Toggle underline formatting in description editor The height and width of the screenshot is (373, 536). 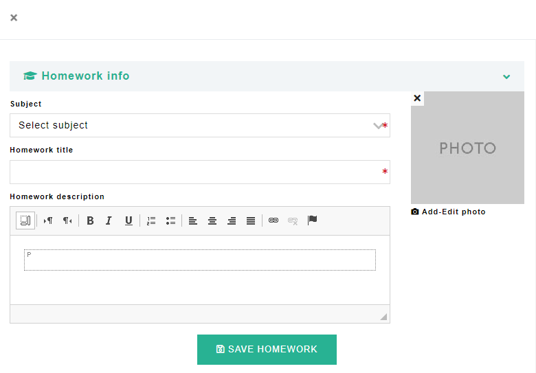(129, 221)
